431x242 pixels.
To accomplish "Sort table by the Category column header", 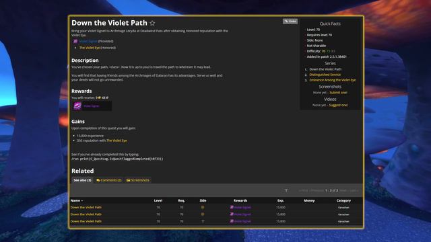I will point(343,200).
